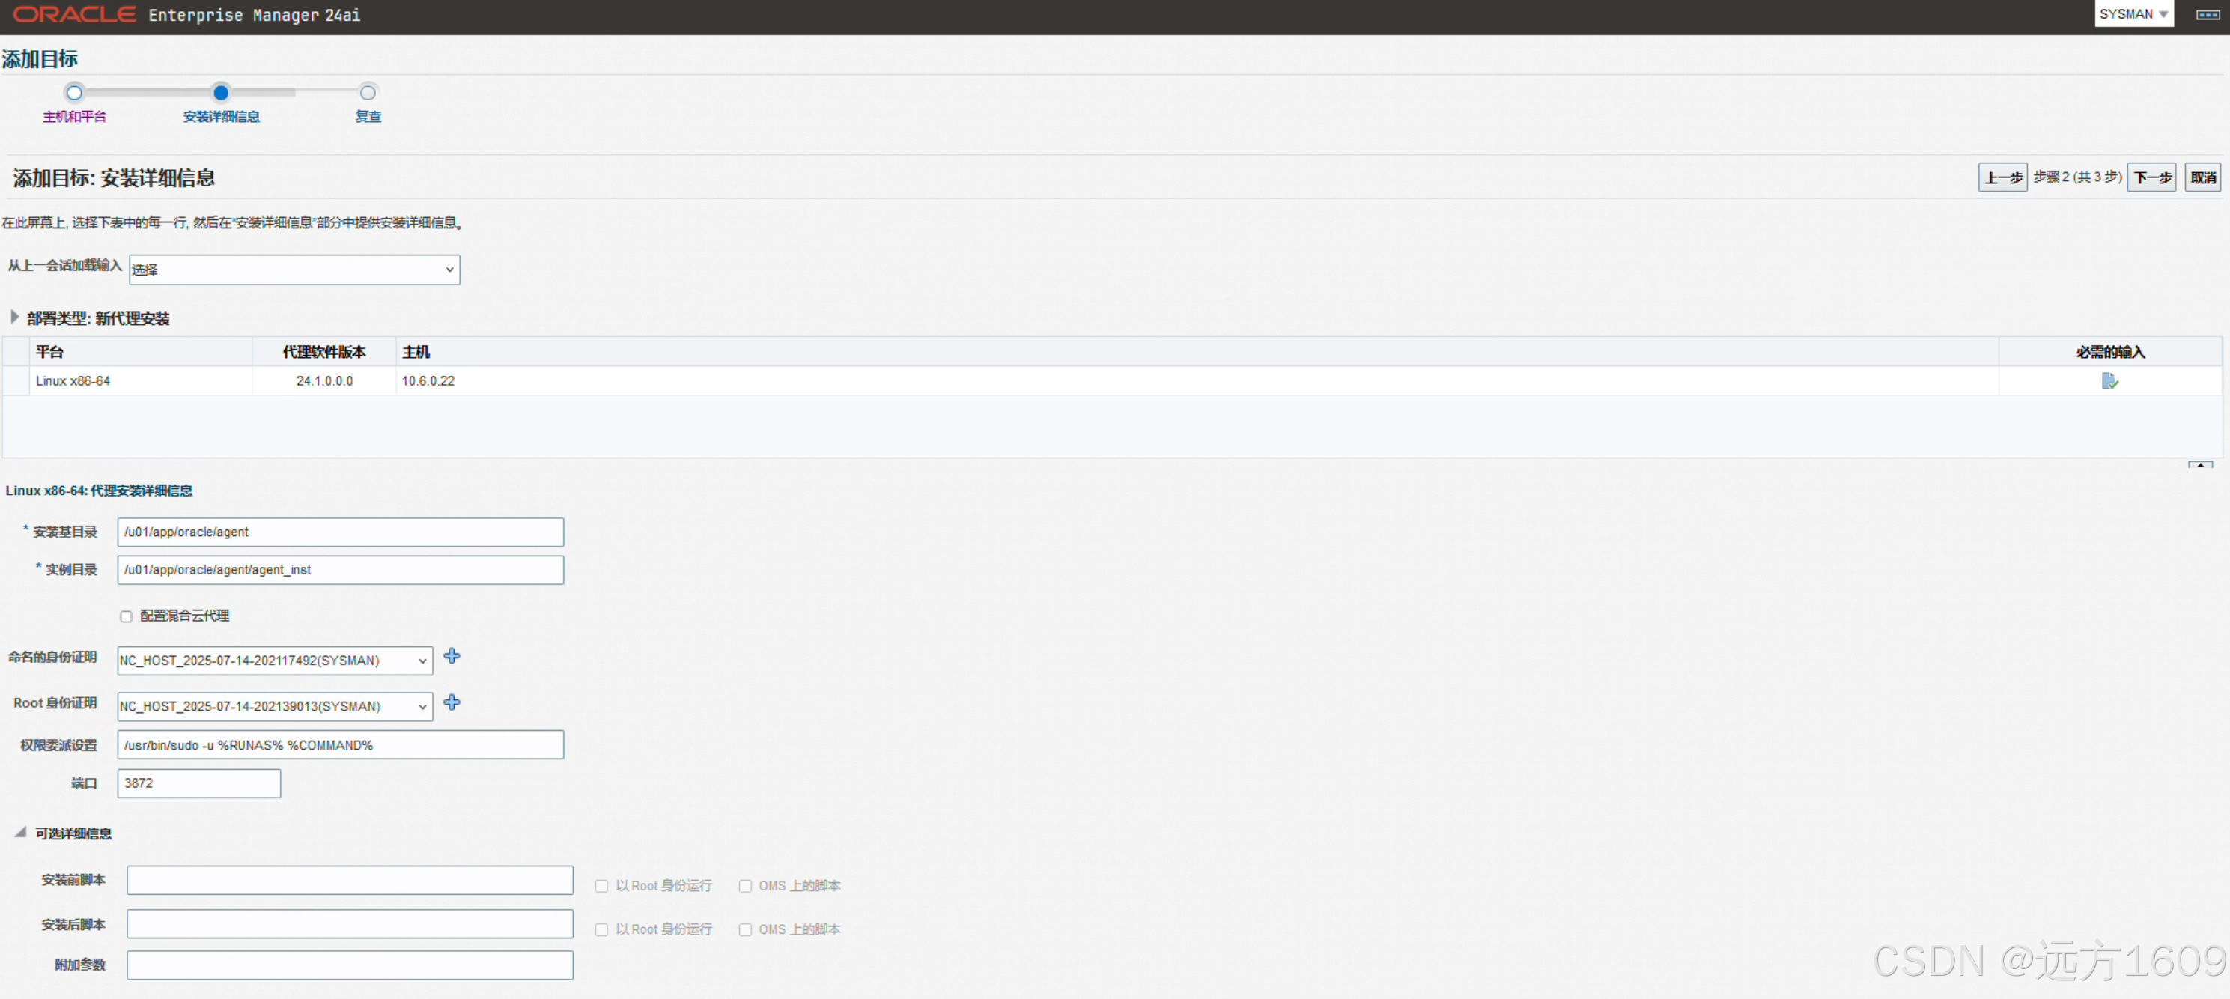The height and width of the screenshot is (999, 2230).
Task: Click the Agent Software Version column header
Action: 323,352
